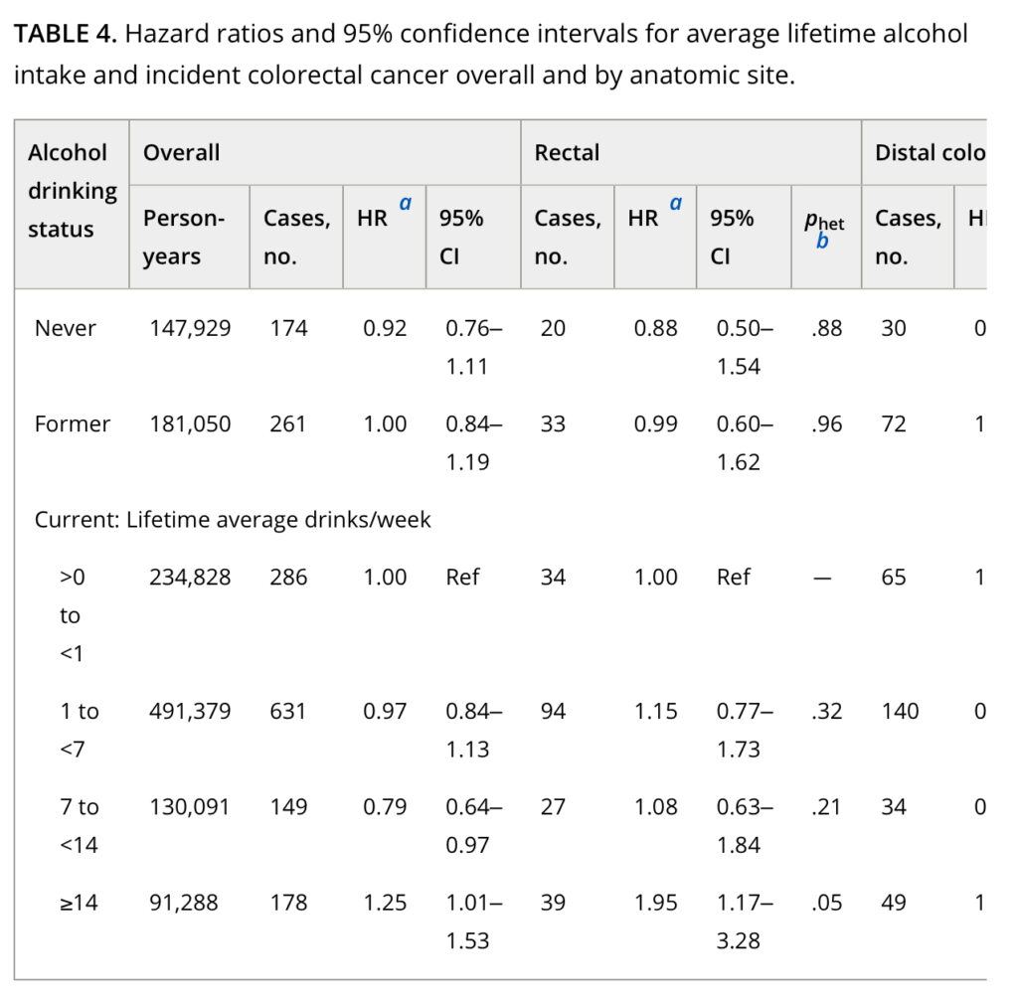
Task: Select the 'Never' row label
Action: 66,328
